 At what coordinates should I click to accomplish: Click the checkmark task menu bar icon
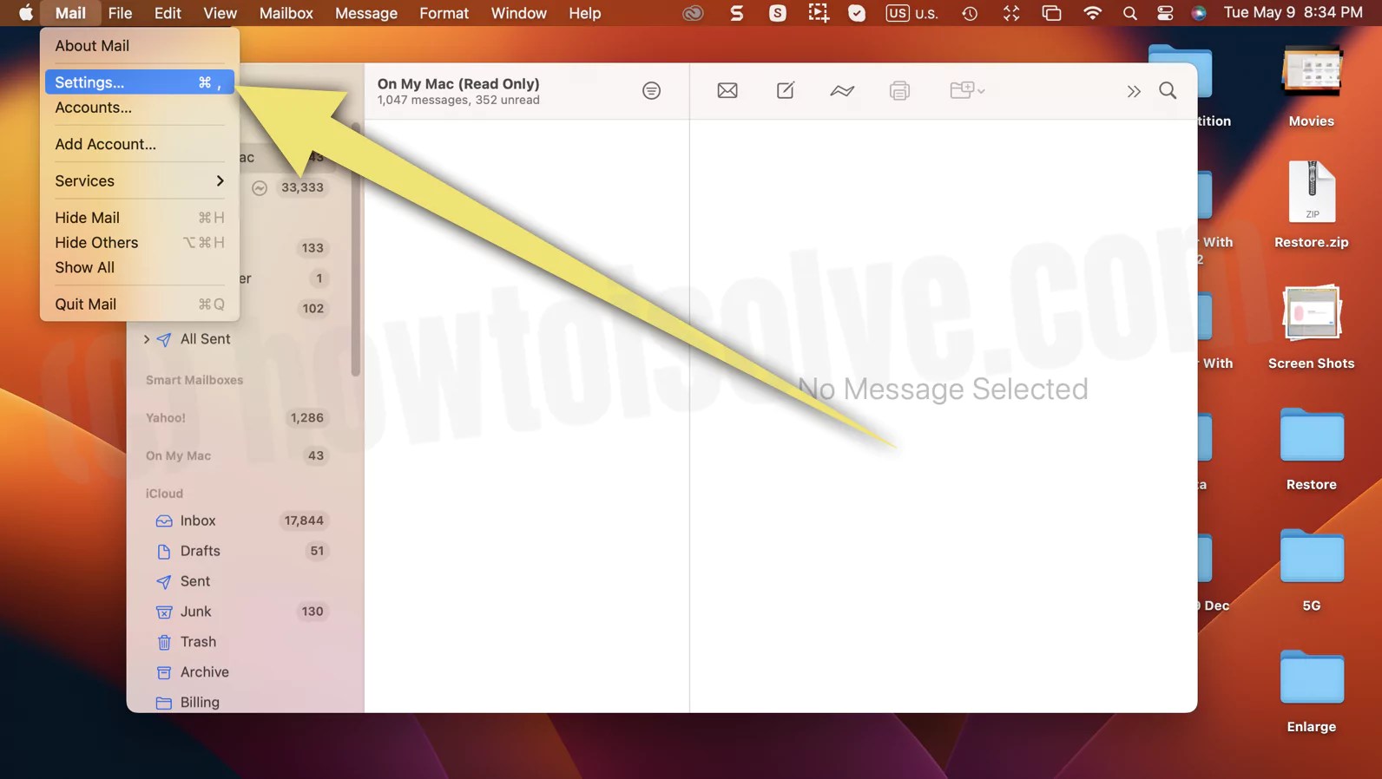coord(857,13)
